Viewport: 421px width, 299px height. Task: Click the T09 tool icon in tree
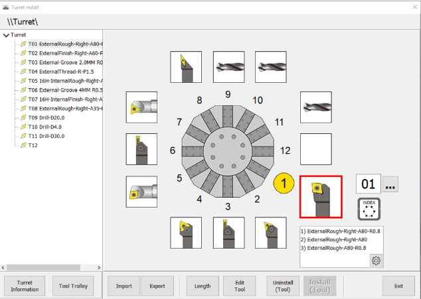[23, 118]
